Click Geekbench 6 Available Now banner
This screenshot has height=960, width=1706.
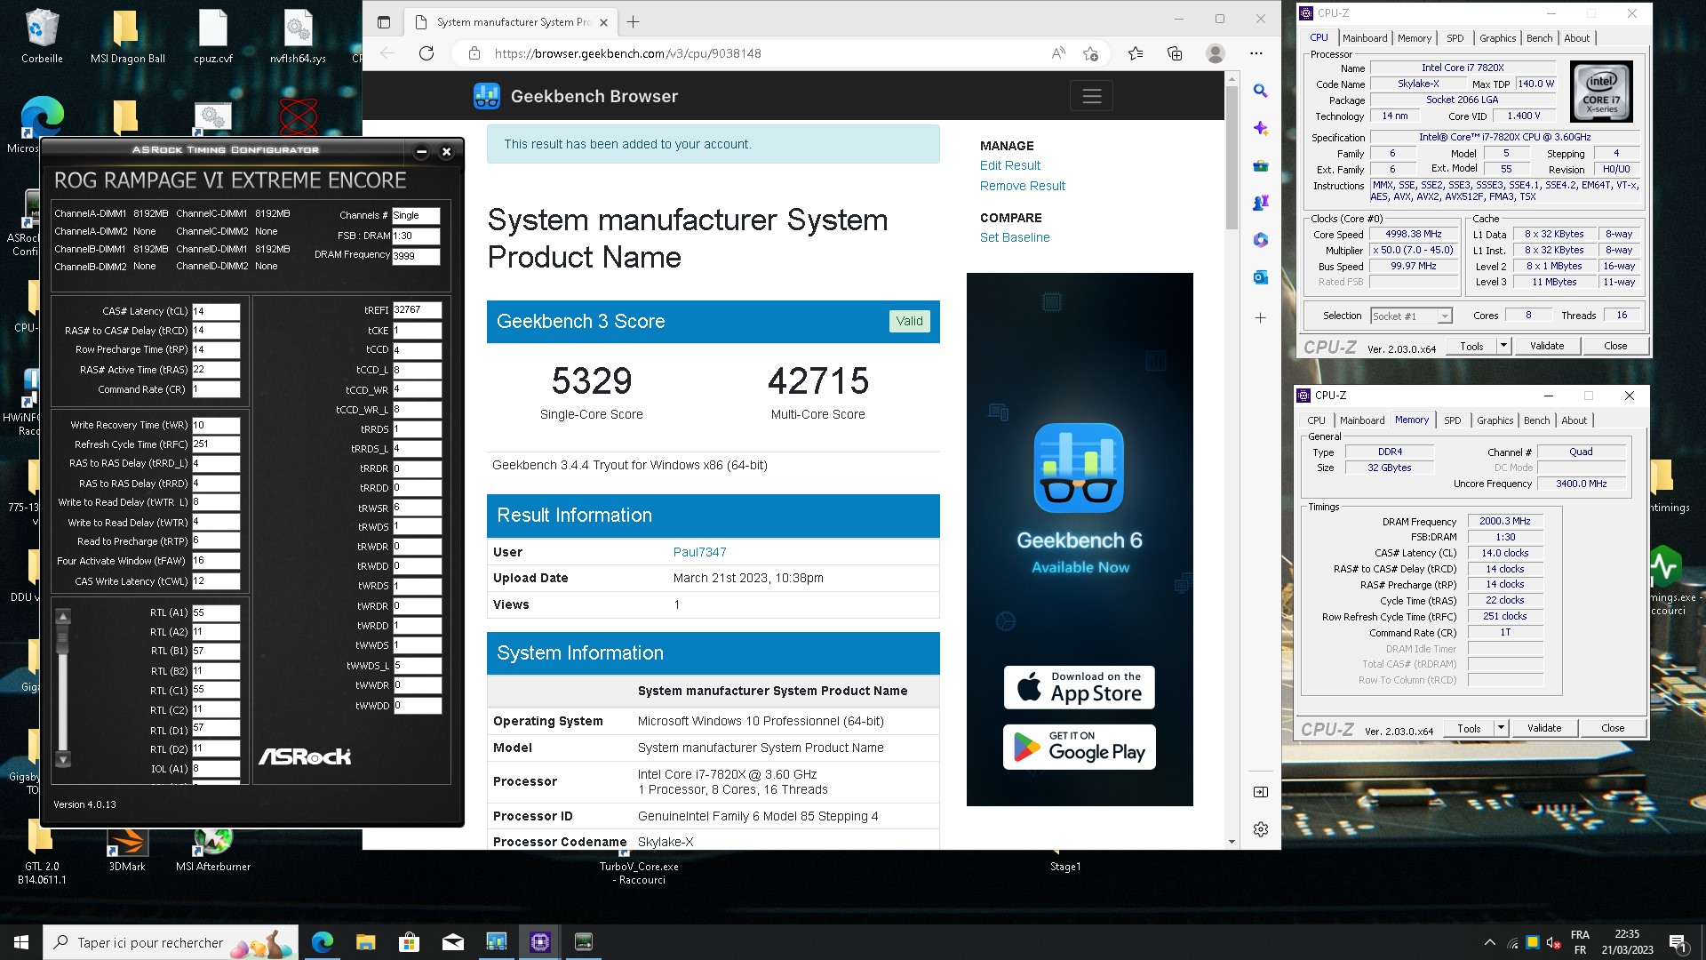[1080, 540]
